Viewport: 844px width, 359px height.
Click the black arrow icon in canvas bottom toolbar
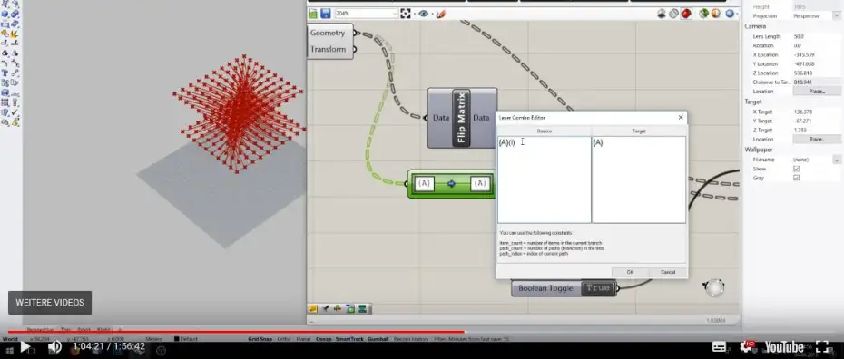pyautogui.click(x=325, y=309)
